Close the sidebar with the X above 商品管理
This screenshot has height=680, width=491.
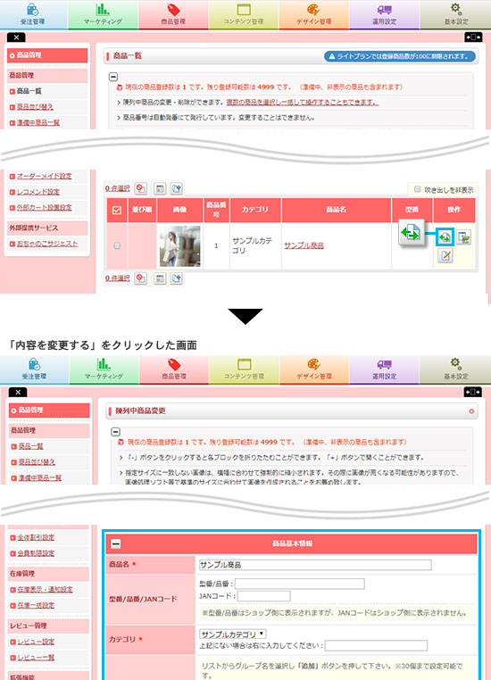click(x=16, y=37)
